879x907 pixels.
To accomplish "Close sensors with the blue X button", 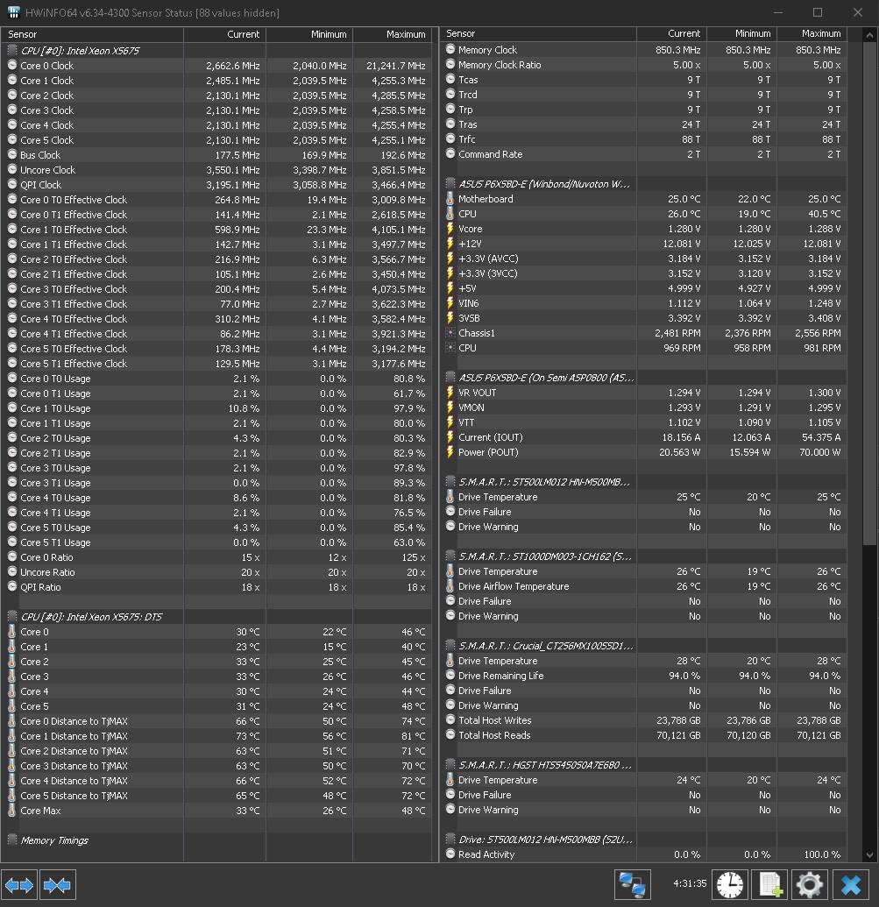I will click(x=851, y=884).
